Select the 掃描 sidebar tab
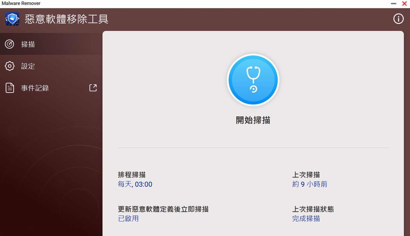 pos(51,44)
